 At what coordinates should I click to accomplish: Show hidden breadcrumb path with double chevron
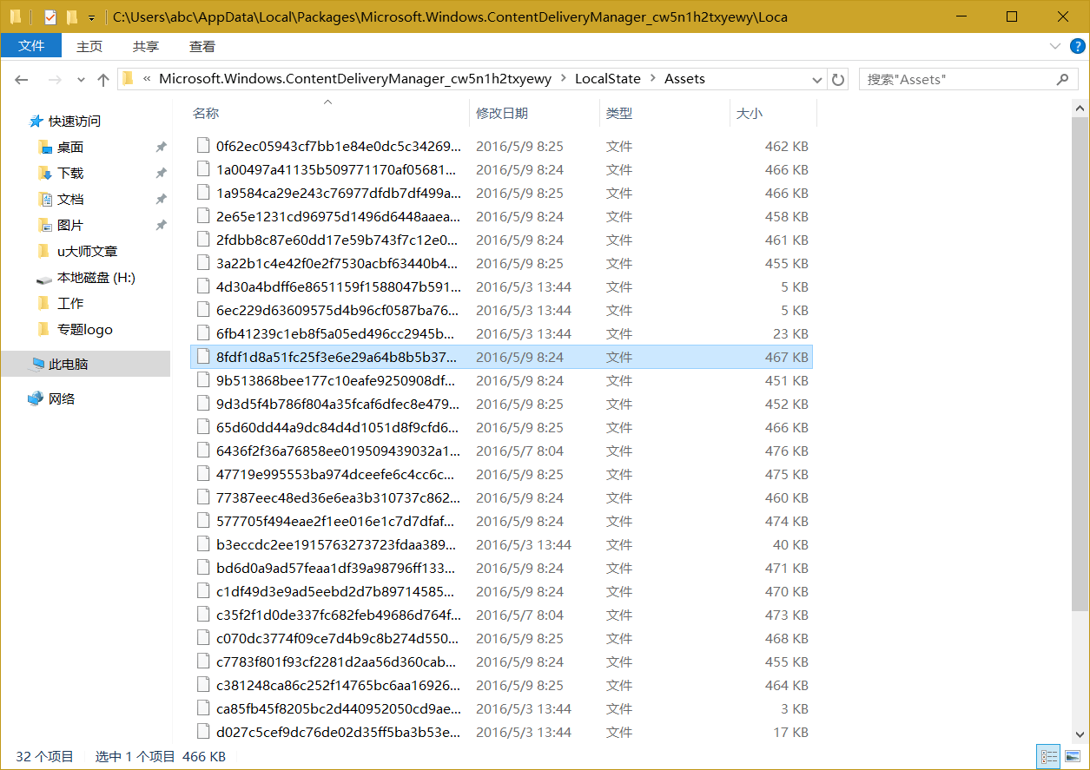pos(147,79)
